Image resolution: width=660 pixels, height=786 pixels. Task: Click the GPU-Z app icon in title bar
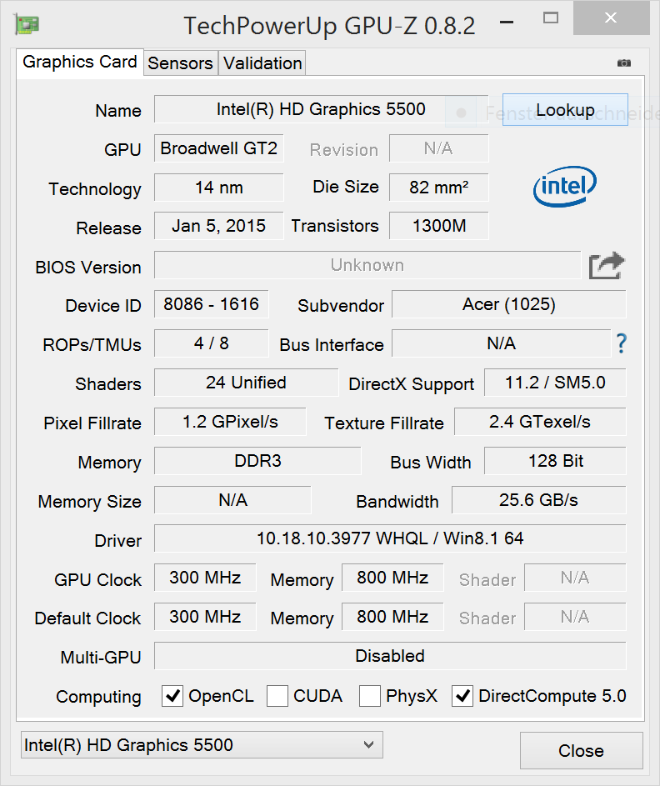click(x=26, y=25)
